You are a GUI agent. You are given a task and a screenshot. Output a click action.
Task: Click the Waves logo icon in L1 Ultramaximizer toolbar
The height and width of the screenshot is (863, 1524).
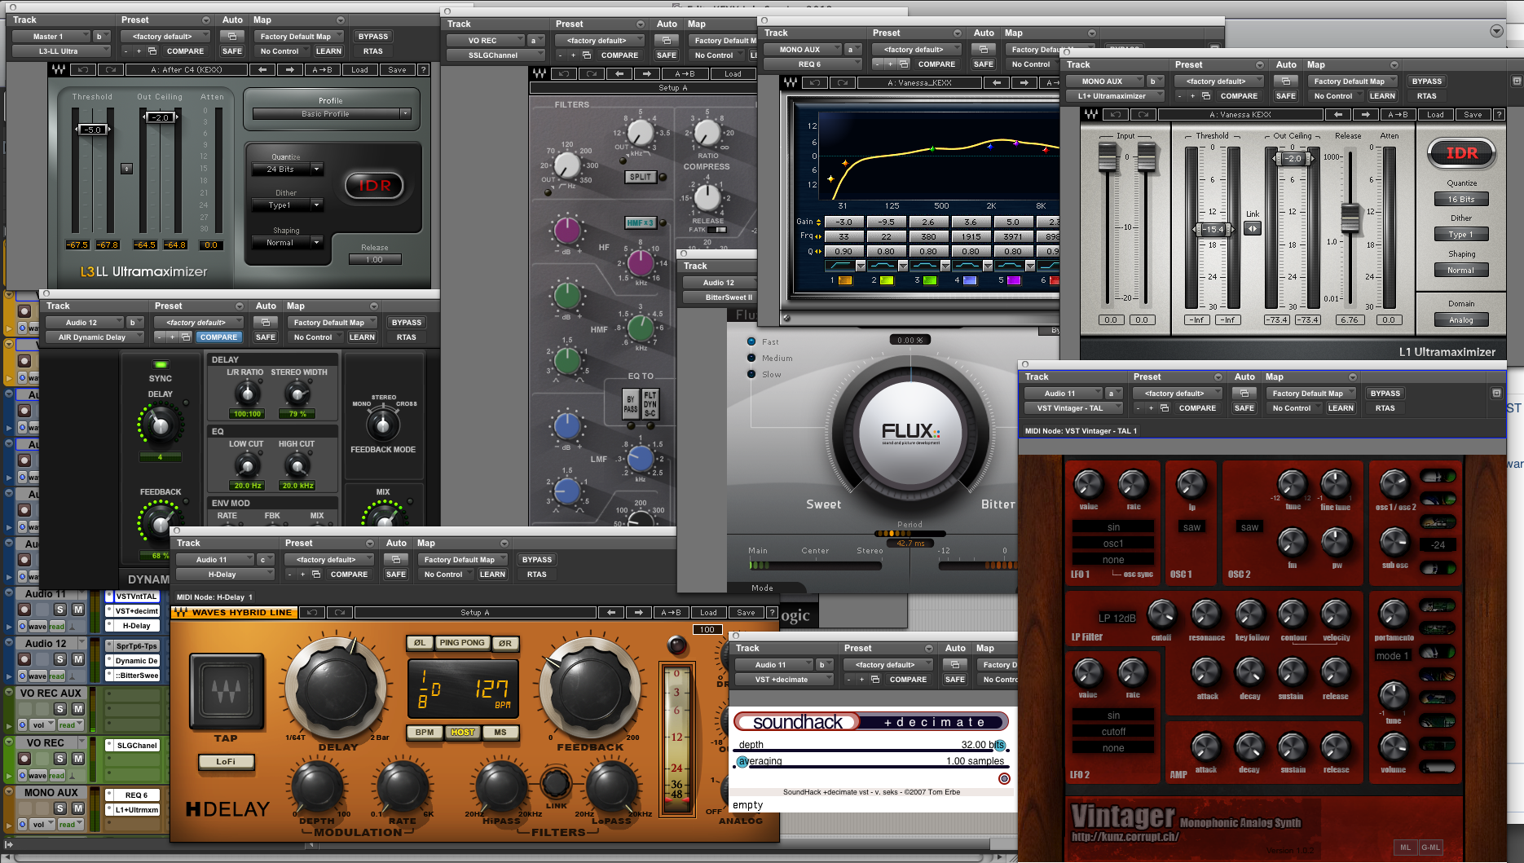pos(1091,115)
